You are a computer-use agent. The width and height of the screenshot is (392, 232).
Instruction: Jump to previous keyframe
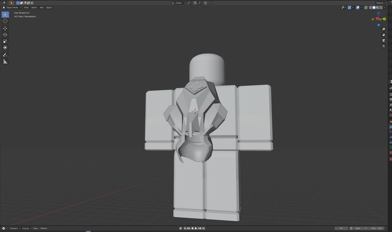tap(188, 228)
